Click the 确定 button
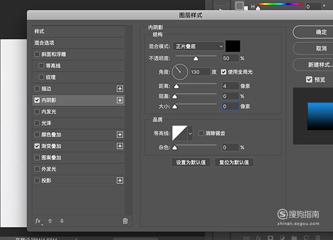Screen dimensions: 333x240 313,32
